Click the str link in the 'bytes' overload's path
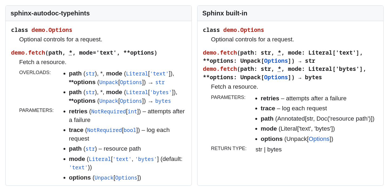This screenshot has height=192, width=389. [90, 92]
